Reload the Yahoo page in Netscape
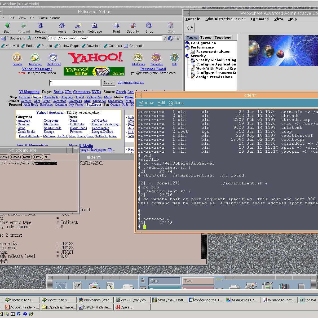The image size is (318, 318). (40, 25)
